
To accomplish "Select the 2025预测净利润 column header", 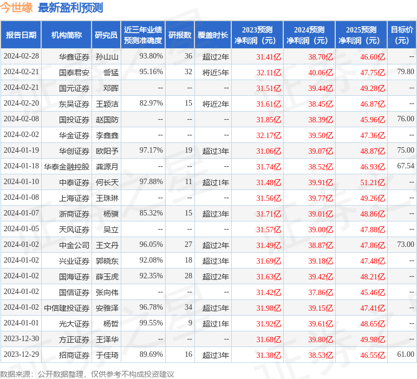I will point(361,35).
